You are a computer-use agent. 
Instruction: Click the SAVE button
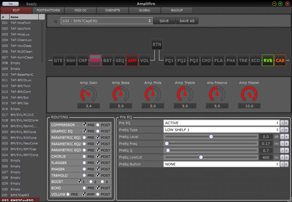coord(164,21)
